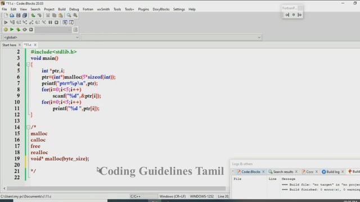Build the program with yellow gear icon
This screenshot has width=360, height=202.
[x=6, y=30]
